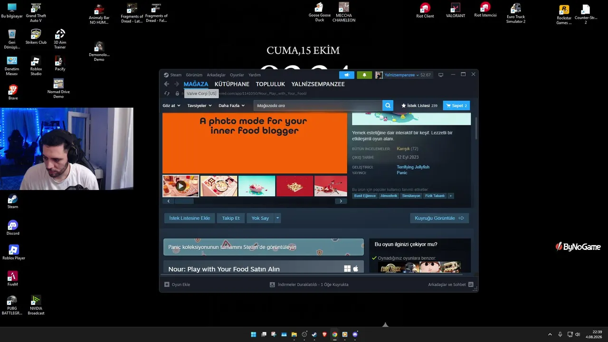Screen dimensions: 608x342
Task: Switch Steam to Big Picture mode
Action: click(441, 75)
